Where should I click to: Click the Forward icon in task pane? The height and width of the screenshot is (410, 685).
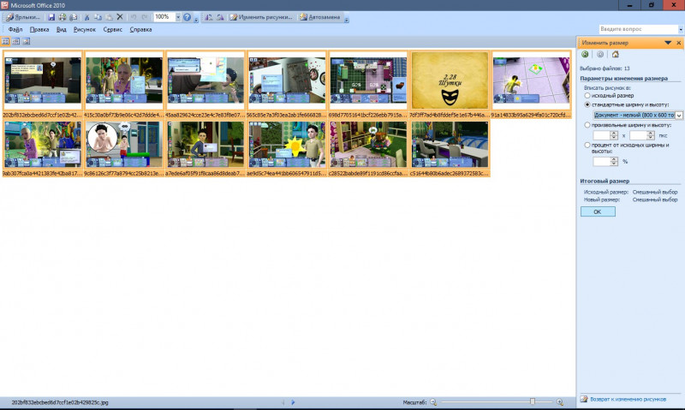coord(600,54)
